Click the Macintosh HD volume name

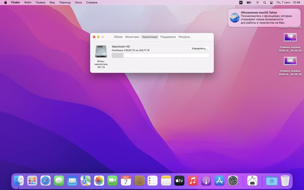pyautogui.click(x=121, y=47)
